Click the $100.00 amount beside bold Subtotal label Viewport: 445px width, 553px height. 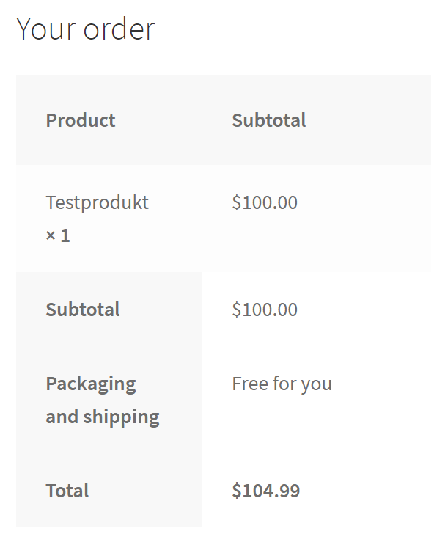click(265, 310)
